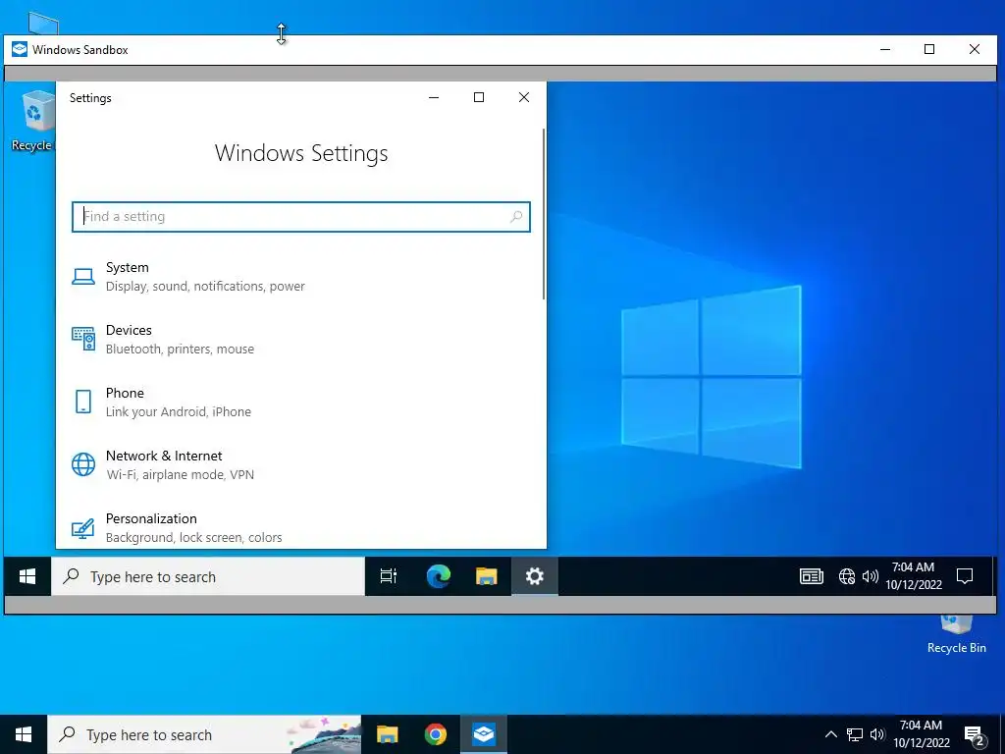The image size is (1005, 754).
Task: Open Personalization background, colors entry
Action: [x=300, y=527]
